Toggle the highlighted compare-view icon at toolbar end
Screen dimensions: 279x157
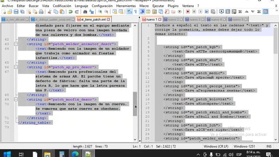(x=265, y=12)
